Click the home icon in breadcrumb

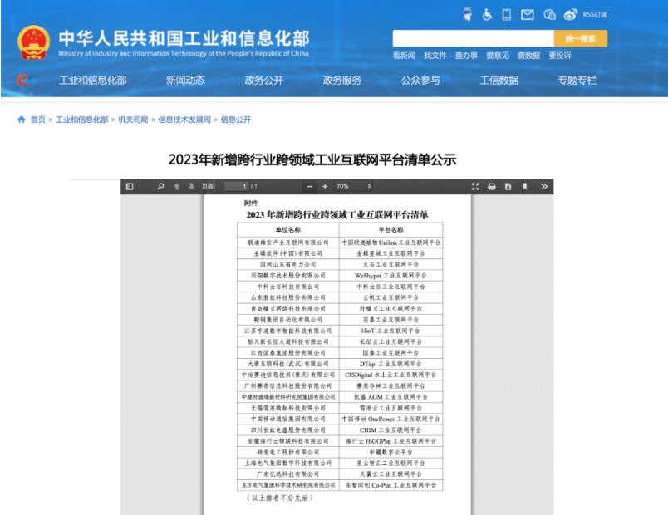22,120
